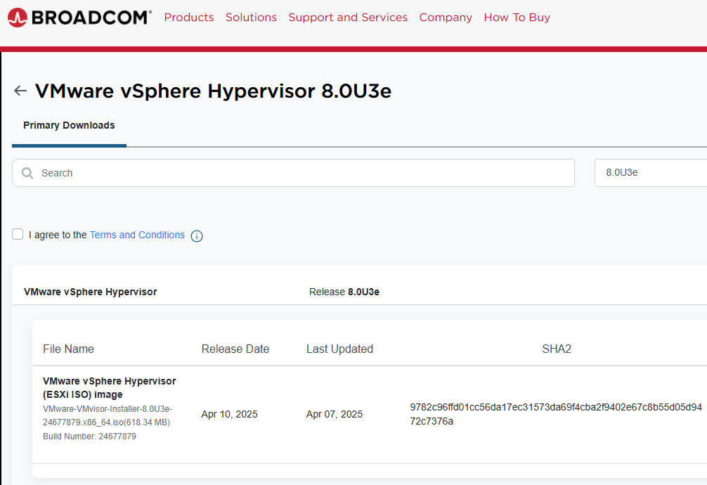Open the Support and Services menu
The width and height of the screenshot is (707, 485).
(348, 17)
